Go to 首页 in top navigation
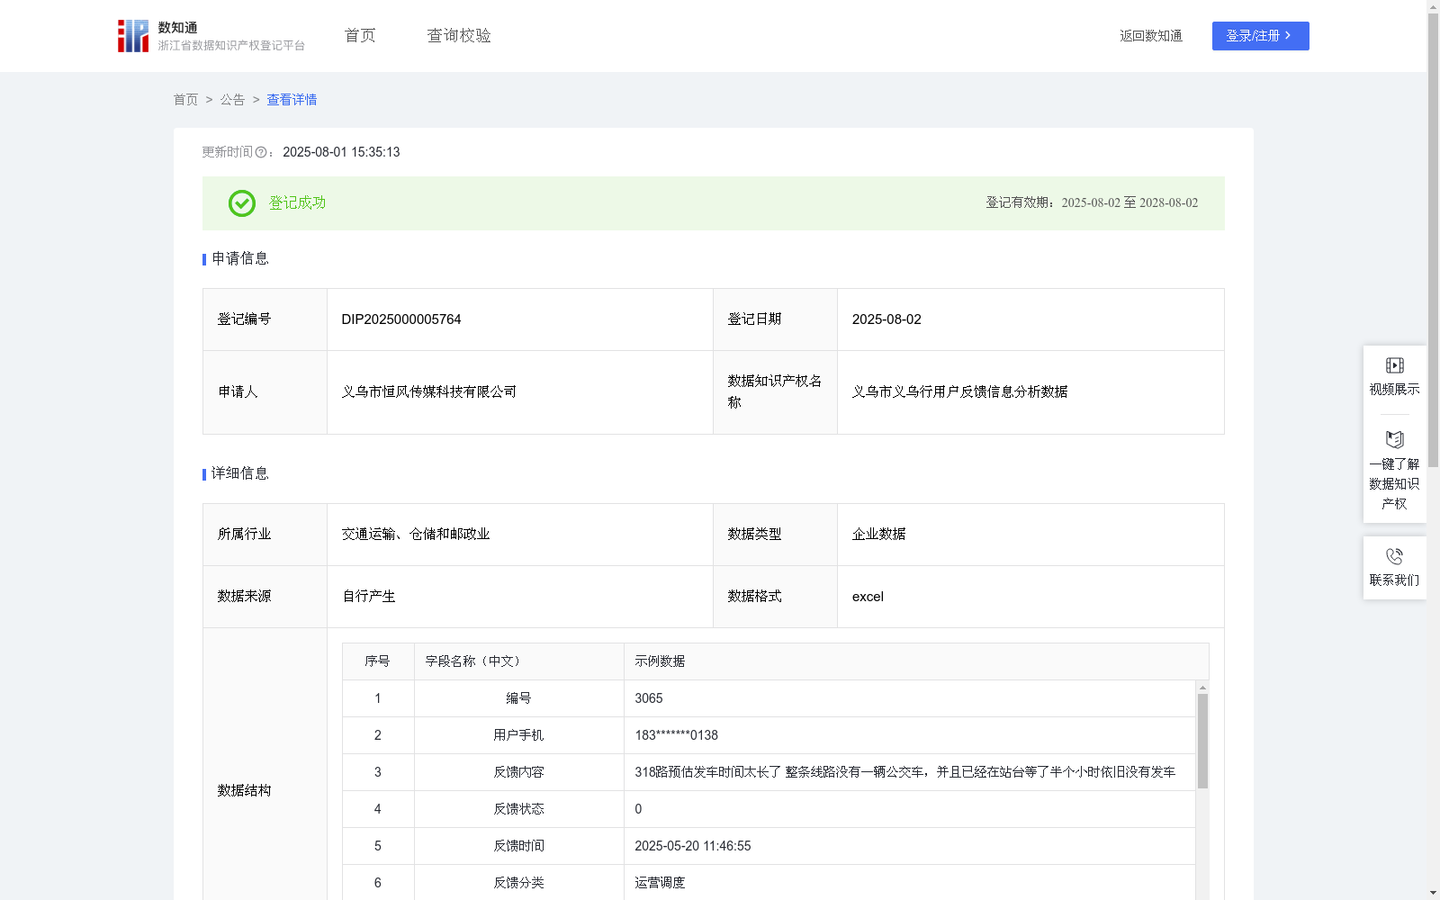 (x=360, y=36)
